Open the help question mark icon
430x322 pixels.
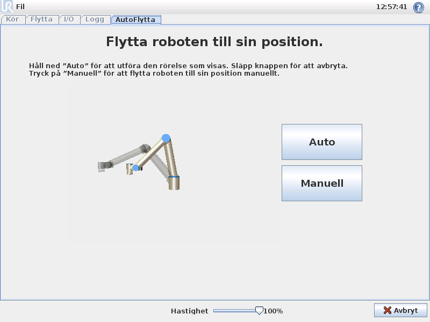click(x=419, y=7)
